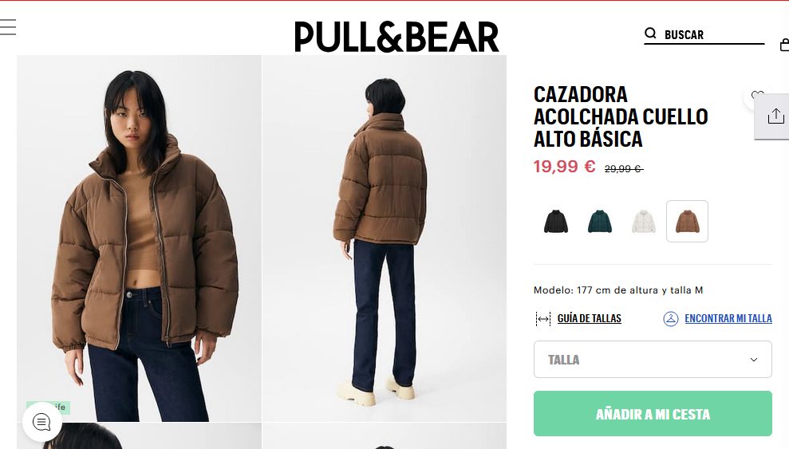Open the ENCONTRAR MI TALLA link
Viewport: 789px width, 449px height.
coord(728,319)
